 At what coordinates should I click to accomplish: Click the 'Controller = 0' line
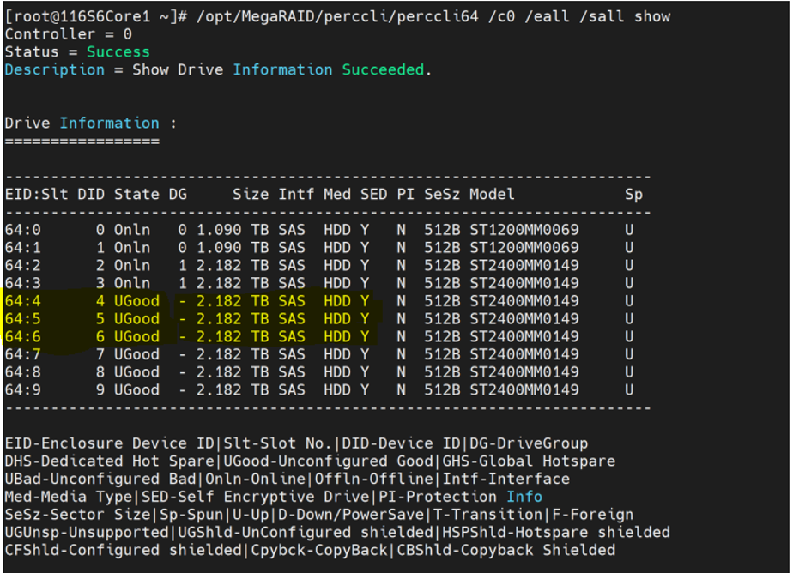tap(69, 34)
